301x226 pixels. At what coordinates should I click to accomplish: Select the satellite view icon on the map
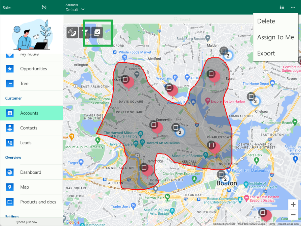[72, 32]
